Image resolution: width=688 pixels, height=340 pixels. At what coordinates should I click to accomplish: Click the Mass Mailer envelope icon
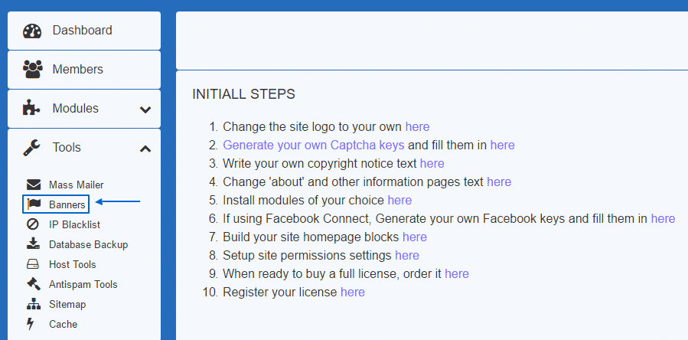click(x=33, y=185)
